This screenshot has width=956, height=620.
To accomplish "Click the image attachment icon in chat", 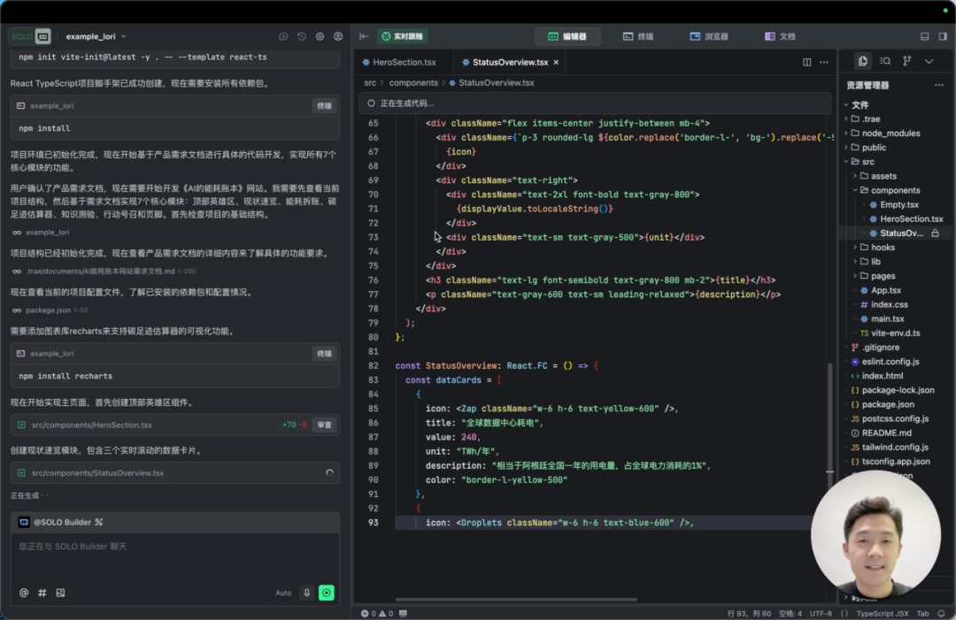I will pos(60,593).
